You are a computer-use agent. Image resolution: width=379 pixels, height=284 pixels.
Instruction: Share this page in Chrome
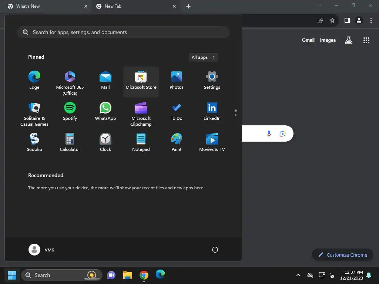(320, 21)
